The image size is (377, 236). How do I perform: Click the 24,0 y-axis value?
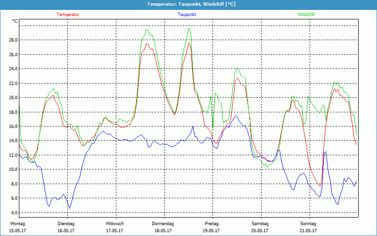click(13, 69)
